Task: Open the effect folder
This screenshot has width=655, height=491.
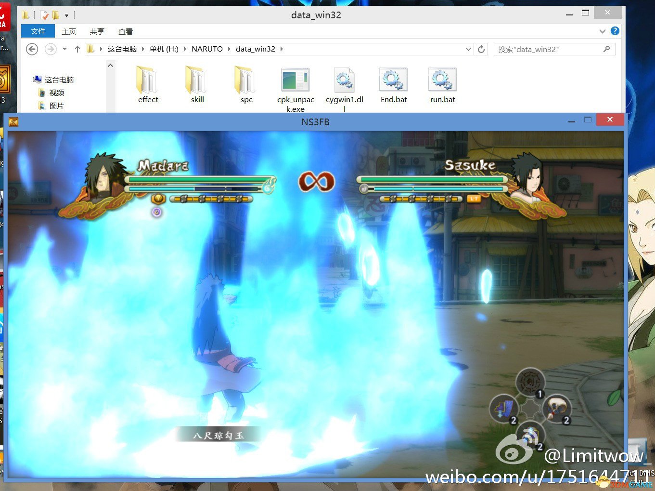Action: point(148,85)
